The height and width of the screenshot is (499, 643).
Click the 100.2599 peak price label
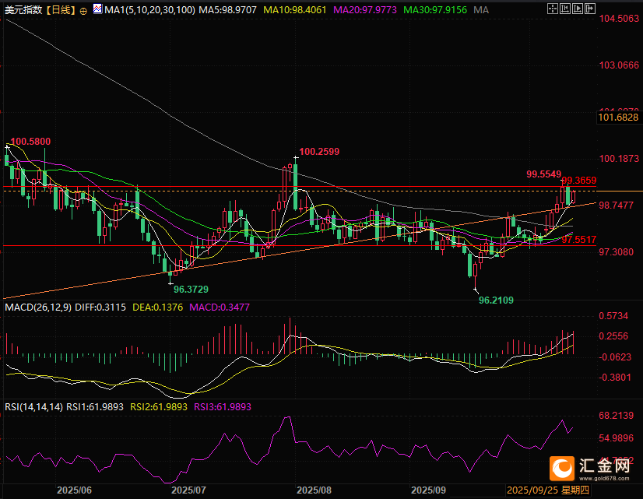(x=319, y=151)
